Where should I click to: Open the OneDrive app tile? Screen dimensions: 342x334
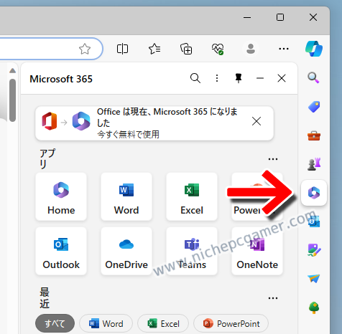[x=126, y=251]
